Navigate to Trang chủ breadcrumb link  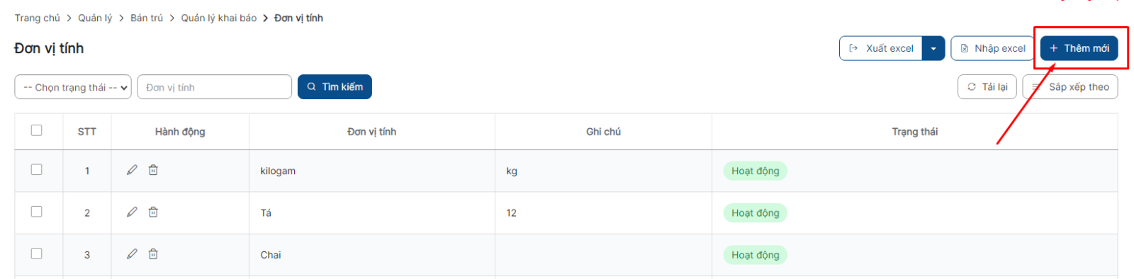[38, 18]
